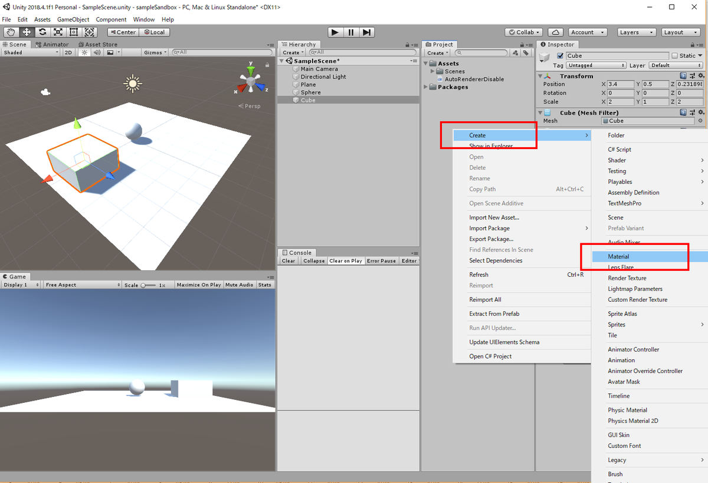Image resolution: width=708 pixels, height=483 pixels.
Task: Toggle the Static checkbox
Action: pos(674,56)
